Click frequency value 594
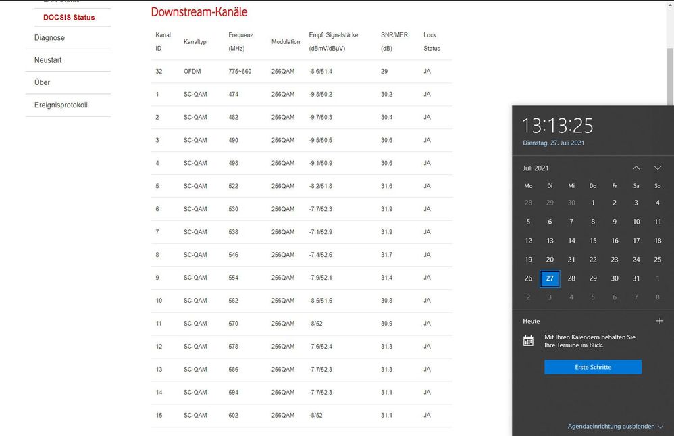674x436 pixels. click(x=234, y=393)
